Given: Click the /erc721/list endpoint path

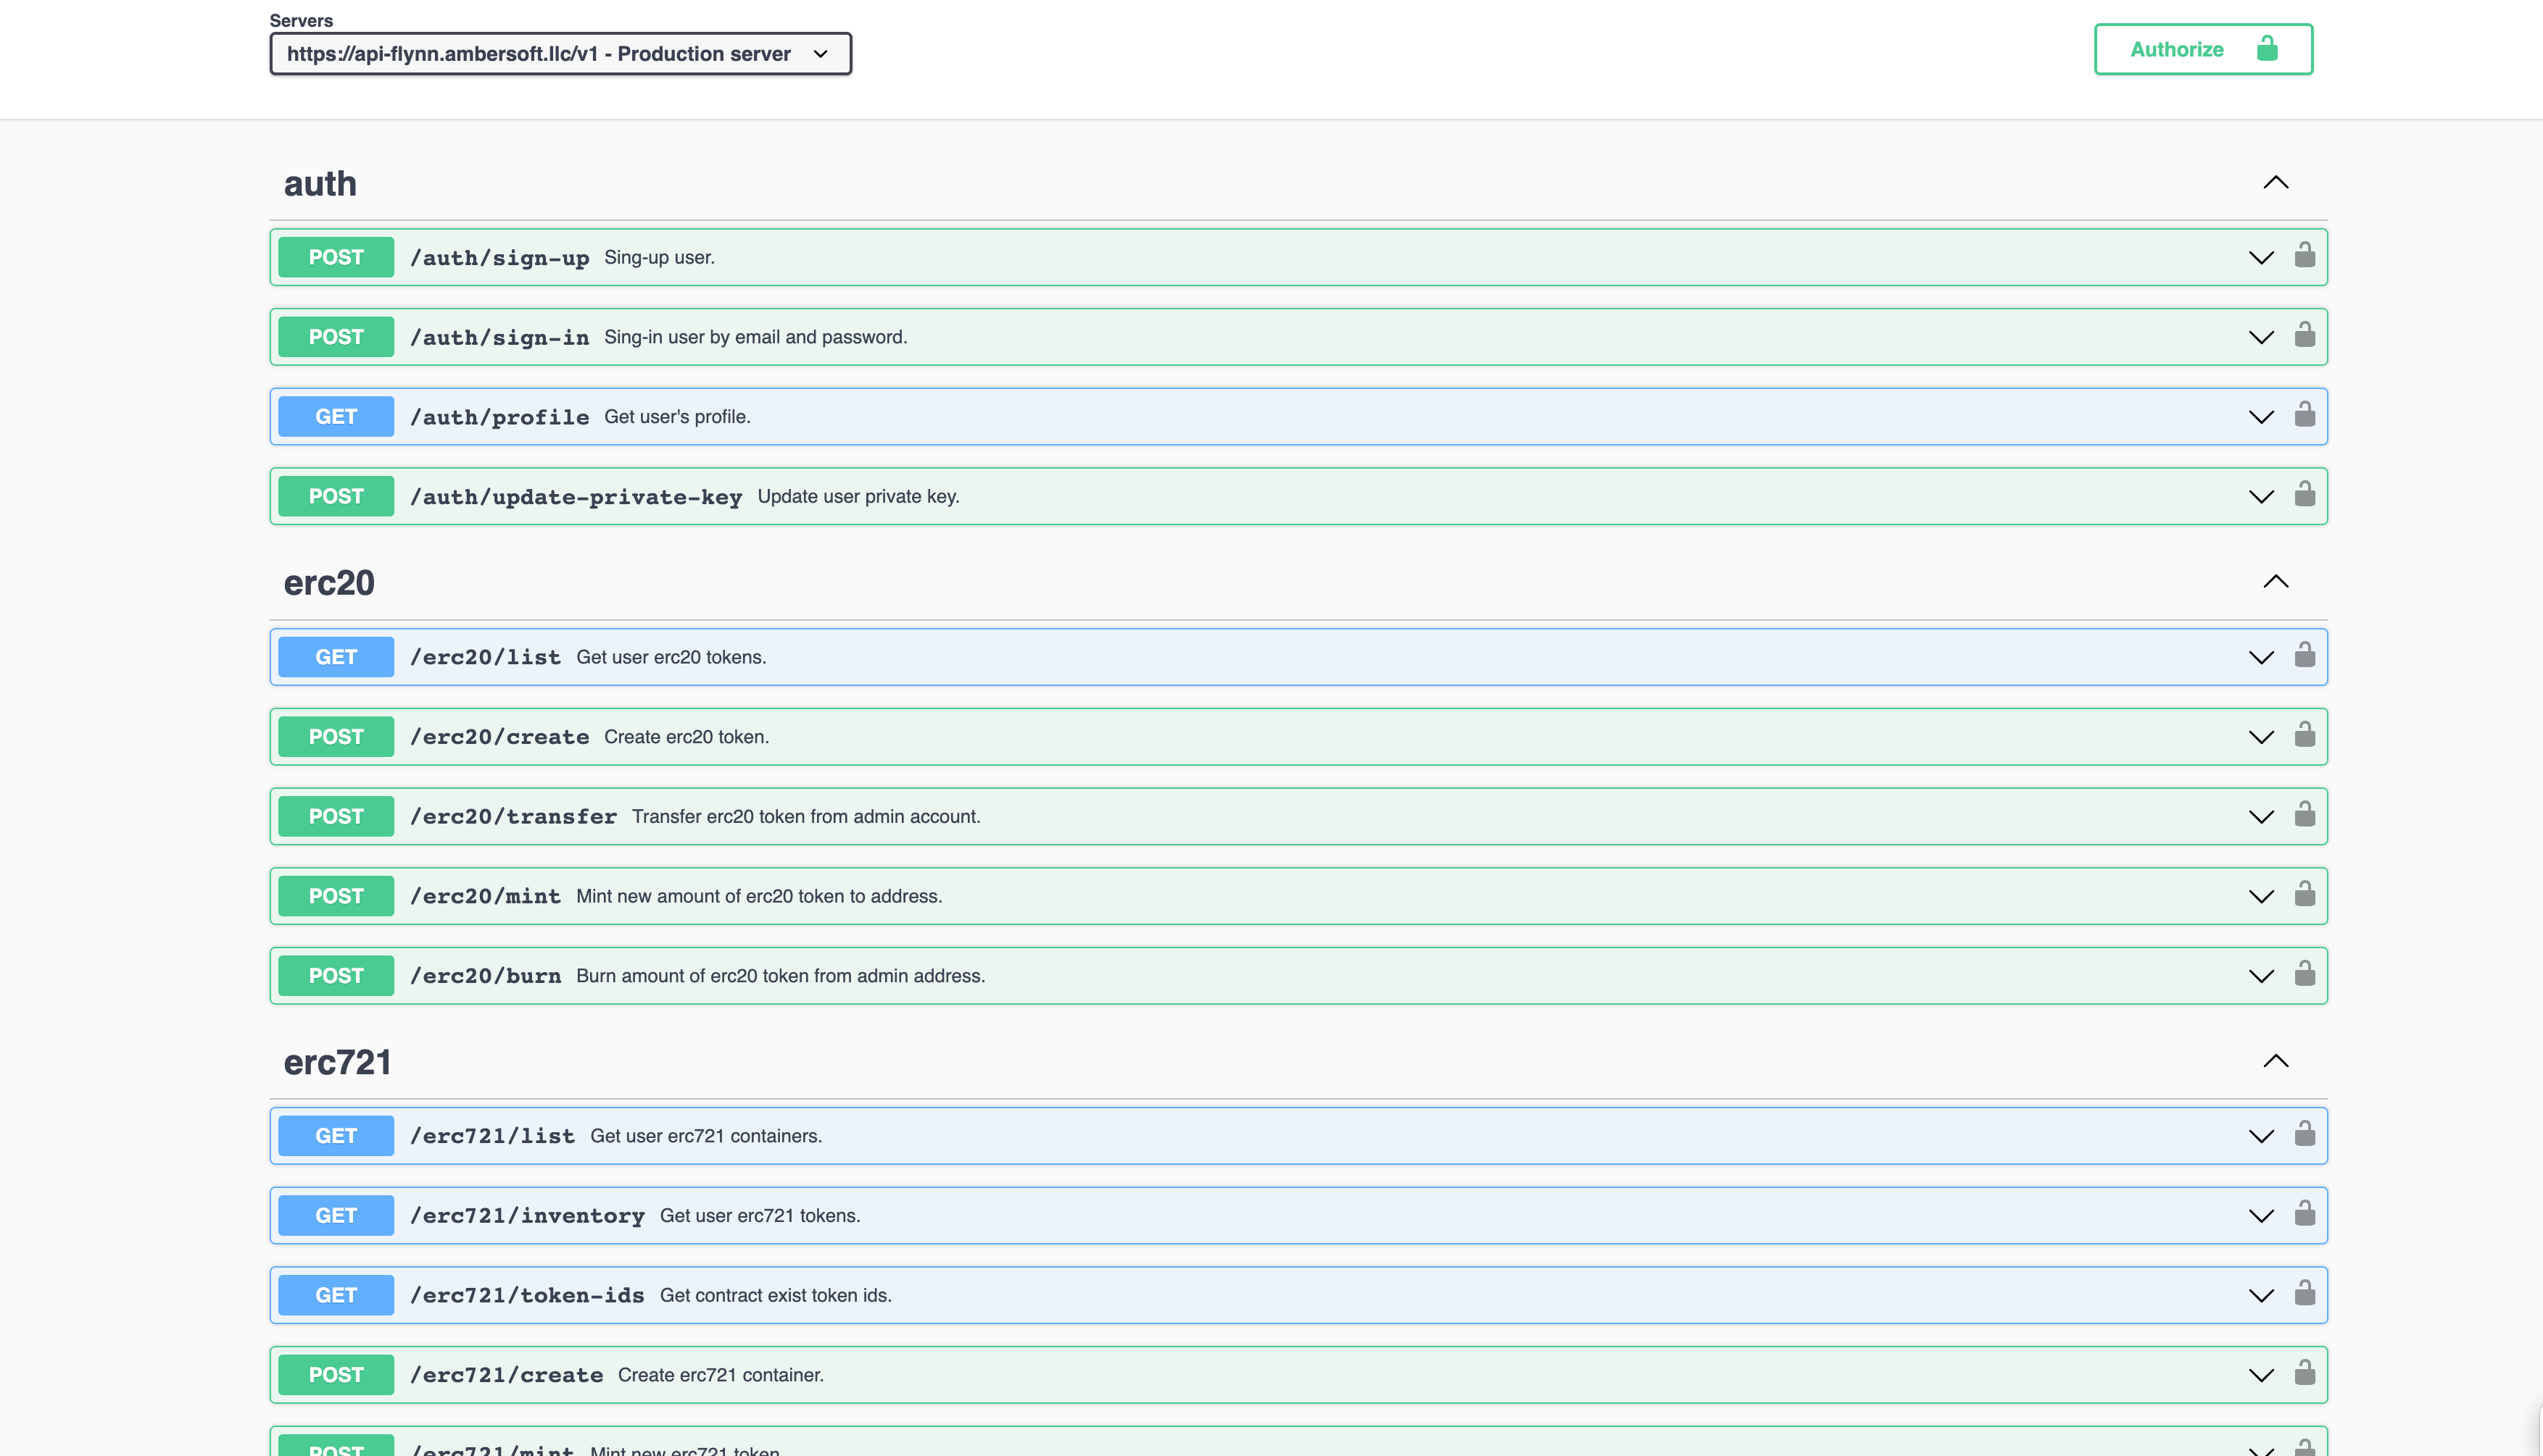Looking at the screenshot, I should point(492,1136).
